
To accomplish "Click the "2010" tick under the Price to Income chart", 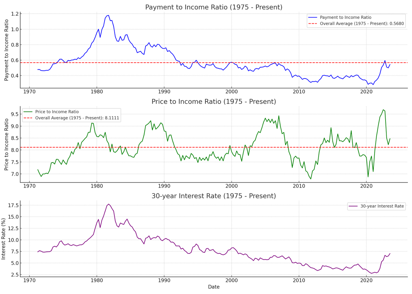I will tap(299, 187).
